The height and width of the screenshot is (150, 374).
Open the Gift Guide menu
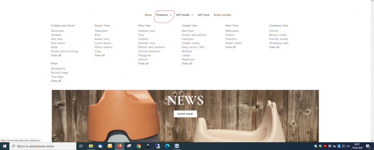click(183, 15)
